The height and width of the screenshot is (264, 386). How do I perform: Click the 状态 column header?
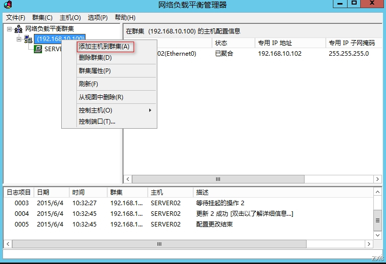click(233, 43)
